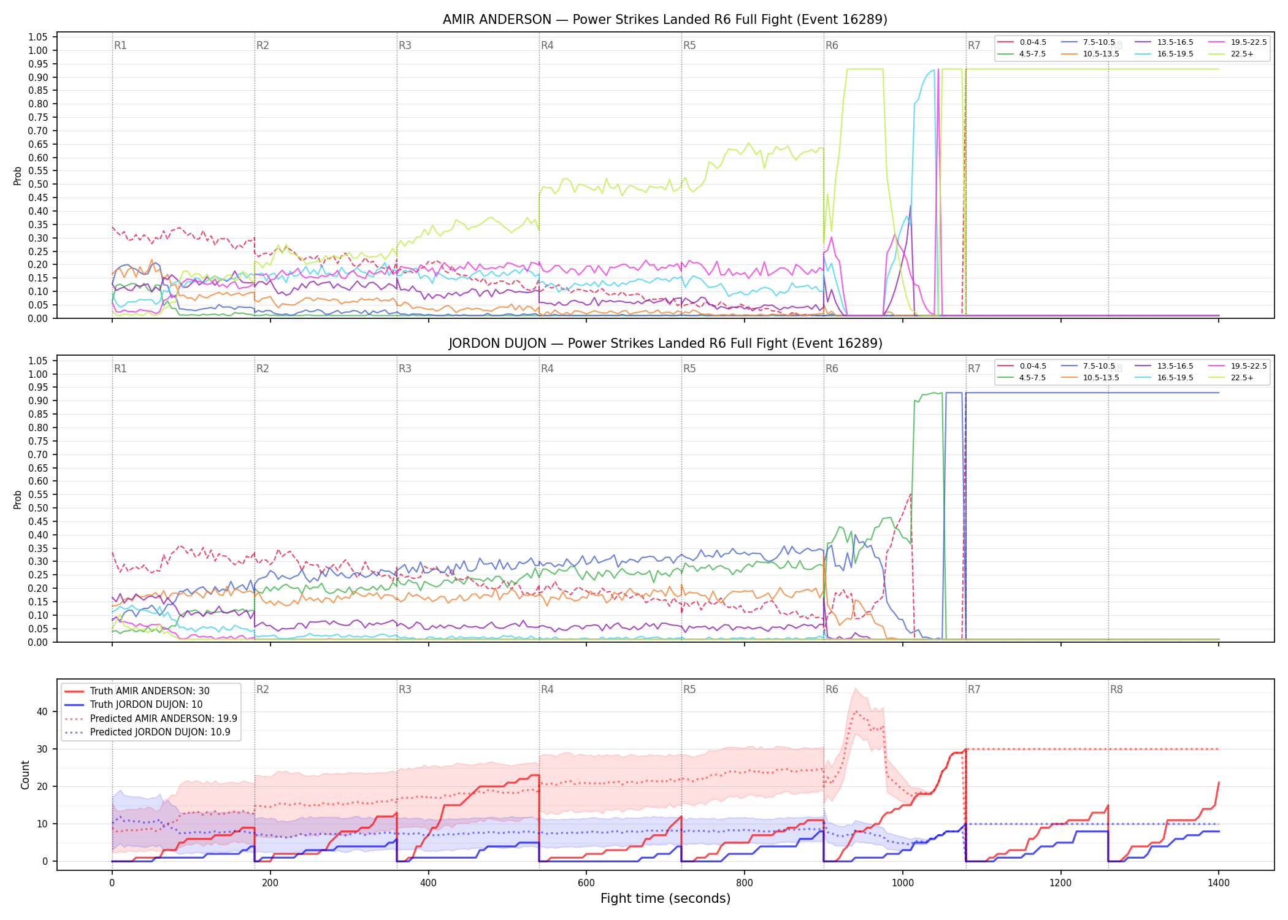Select '10.5-13.5' in the JORDON DUJON chart legend
This screenshot has width=1288, height=920.
click(1101, 378)
